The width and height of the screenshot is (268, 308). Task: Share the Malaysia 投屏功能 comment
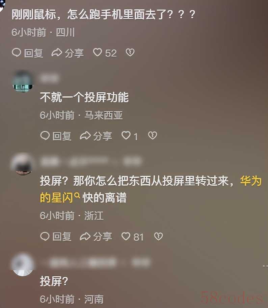coord(96,136)
